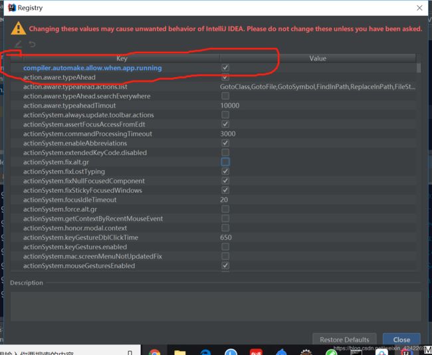The width and height of the screenshot is (432, 355).
Task: Enable actionSystem.keyGestures.enabled checkbox
Action: coord(225,247)
